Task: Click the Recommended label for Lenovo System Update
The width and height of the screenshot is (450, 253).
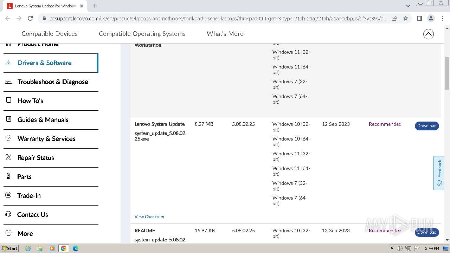Action: (385, 124)
